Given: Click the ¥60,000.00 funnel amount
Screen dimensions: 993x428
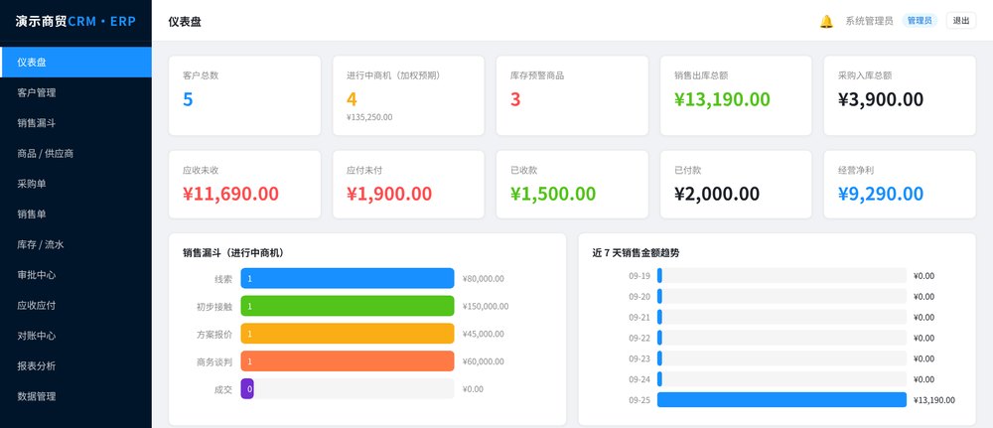Looking at the screenshot, I should (x=484, y=360).
